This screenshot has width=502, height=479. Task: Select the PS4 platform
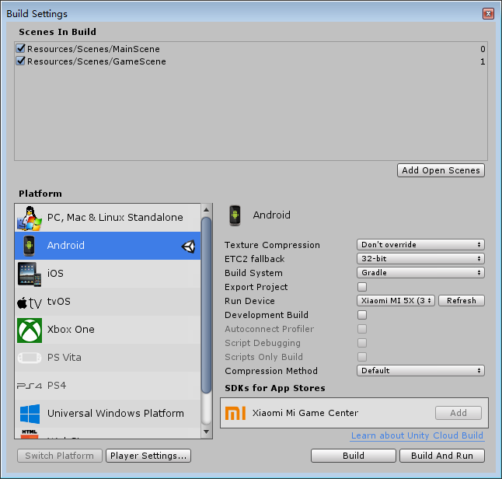click(x=108, y=386)
